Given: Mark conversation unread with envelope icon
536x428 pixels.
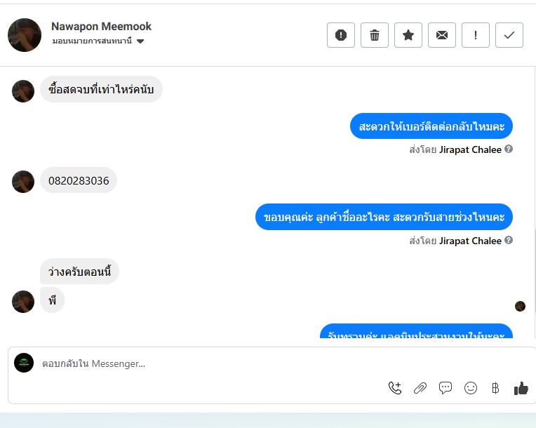Looking at the screenshot, I should pos(442,35).
